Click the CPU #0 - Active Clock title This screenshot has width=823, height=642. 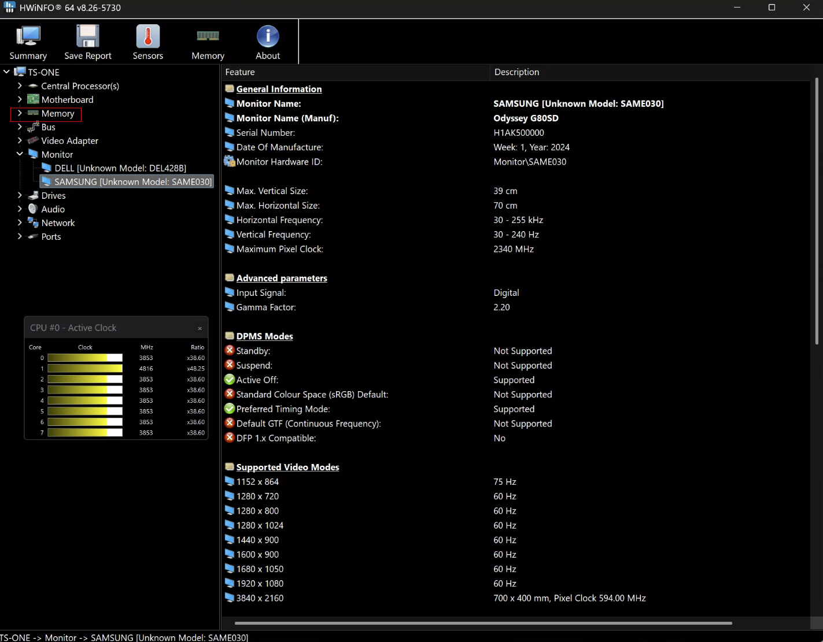[x=73, y=328]
